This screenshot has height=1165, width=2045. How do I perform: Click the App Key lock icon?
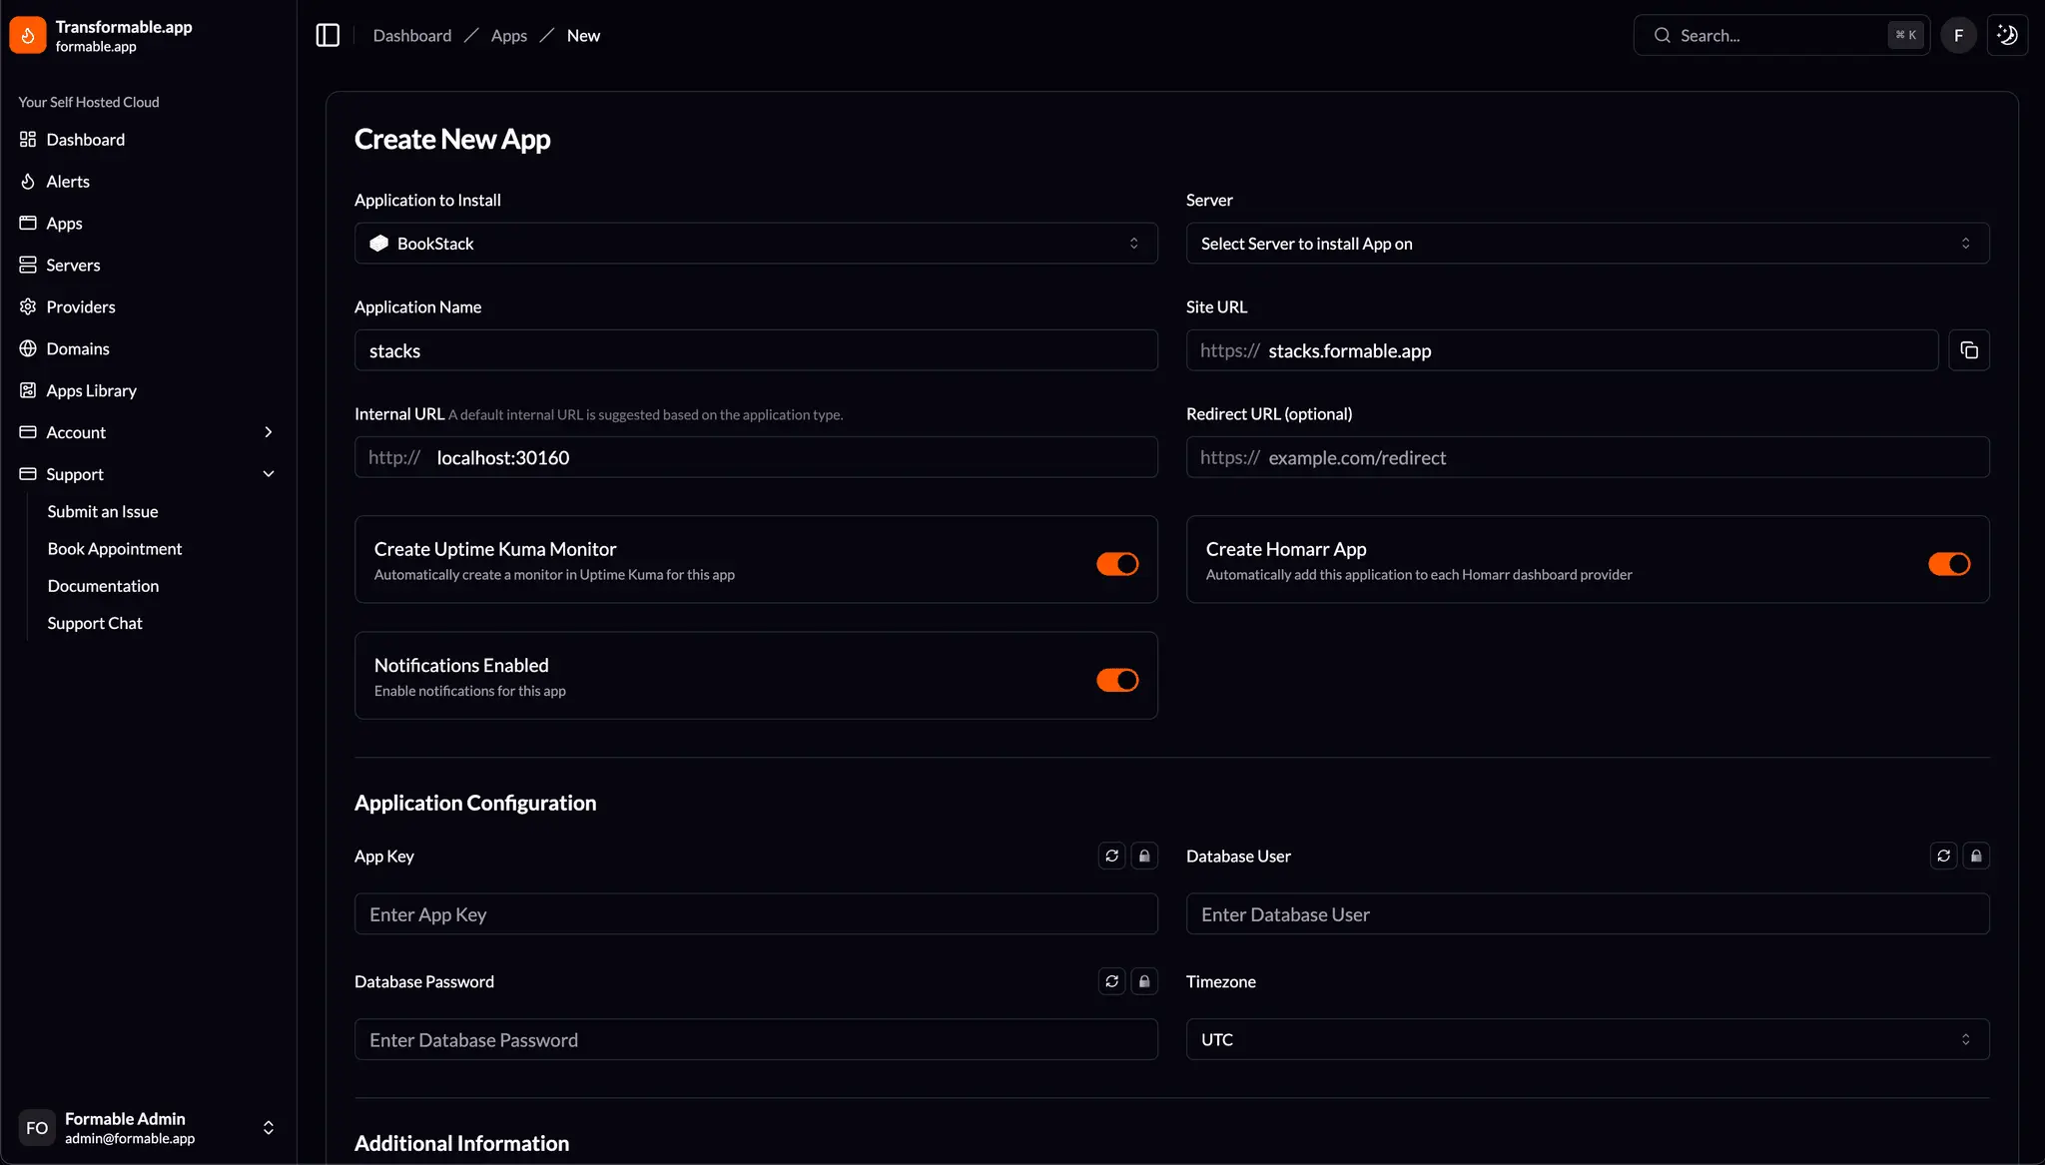click(1144, 856)
